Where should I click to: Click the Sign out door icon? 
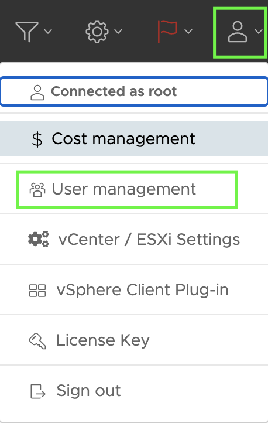37,391
